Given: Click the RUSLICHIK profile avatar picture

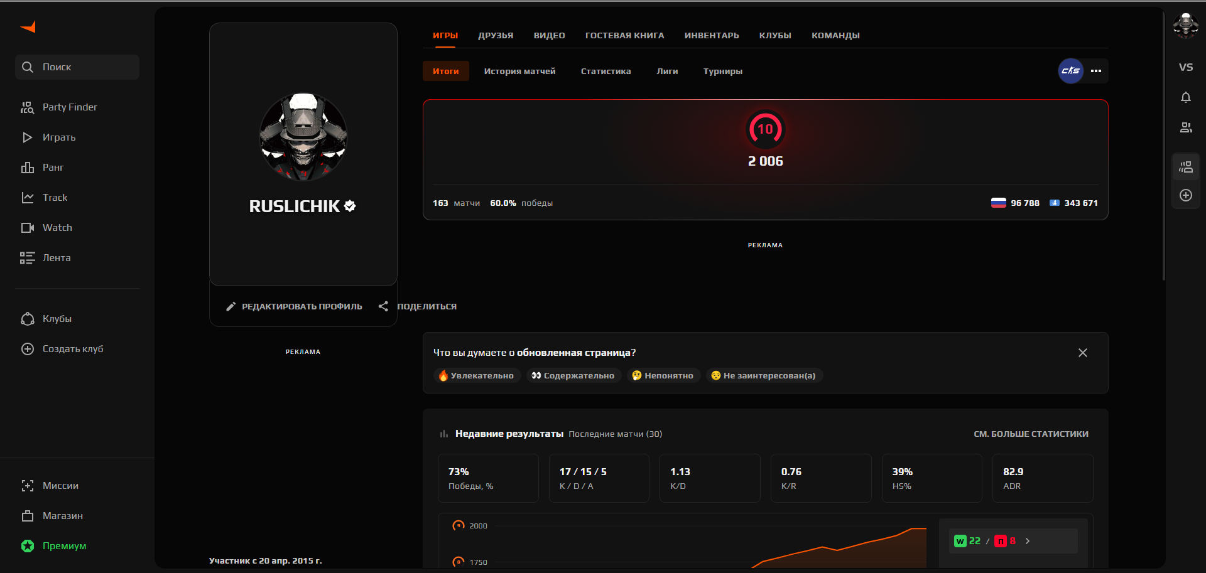Looking at the screenshot, I should click(x=303, y=137).
